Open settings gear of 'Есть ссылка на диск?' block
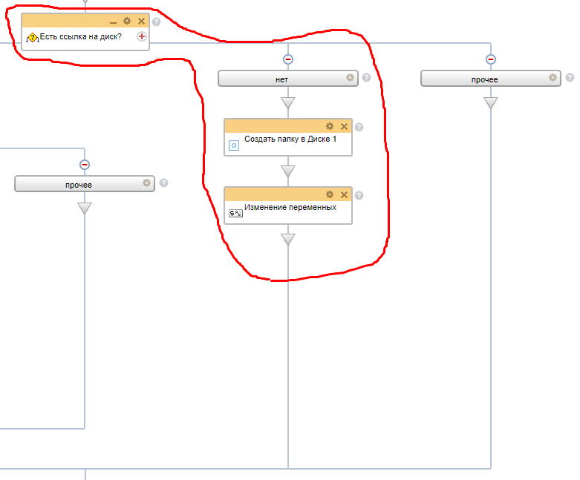The image size is (580, 480). click(x=127, y=21)
